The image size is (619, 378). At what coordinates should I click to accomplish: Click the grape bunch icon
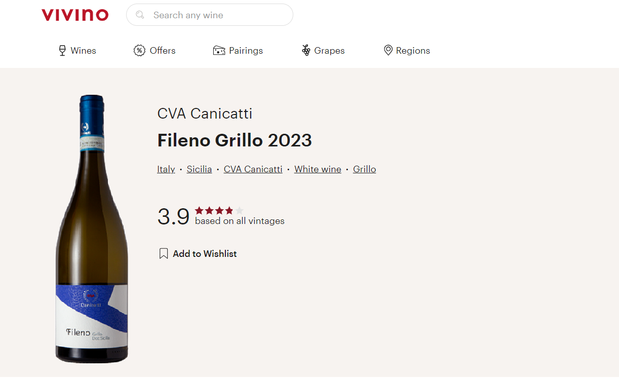306,51
